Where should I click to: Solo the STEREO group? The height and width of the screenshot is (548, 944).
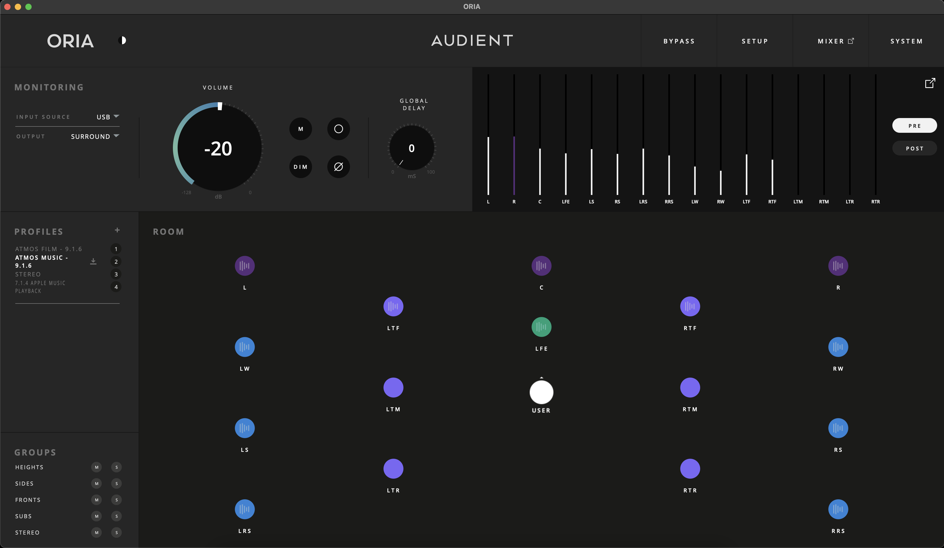116,532
